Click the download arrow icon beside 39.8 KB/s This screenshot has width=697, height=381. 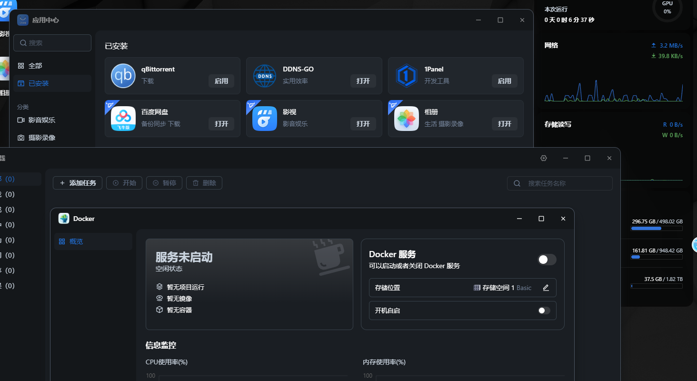(x=654, y=56)
